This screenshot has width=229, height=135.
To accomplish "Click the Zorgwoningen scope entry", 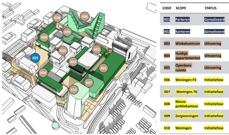I will [x=187, y=116].
